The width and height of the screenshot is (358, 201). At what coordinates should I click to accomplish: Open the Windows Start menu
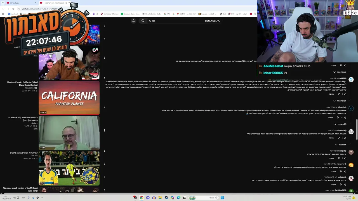point(222,198)
